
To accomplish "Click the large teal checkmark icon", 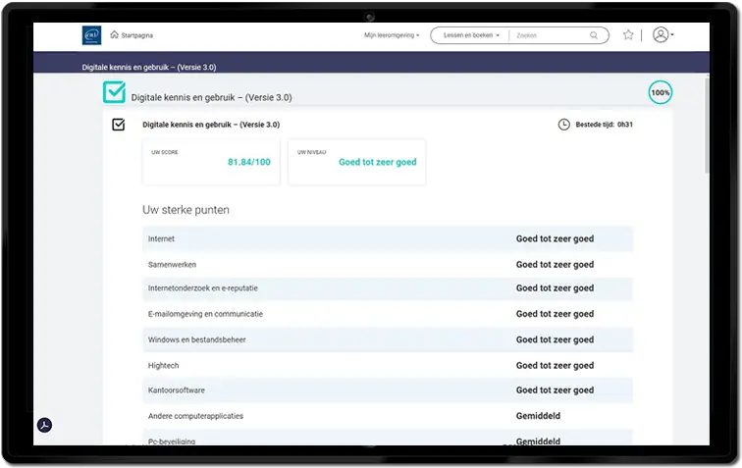I will point(115,93).
